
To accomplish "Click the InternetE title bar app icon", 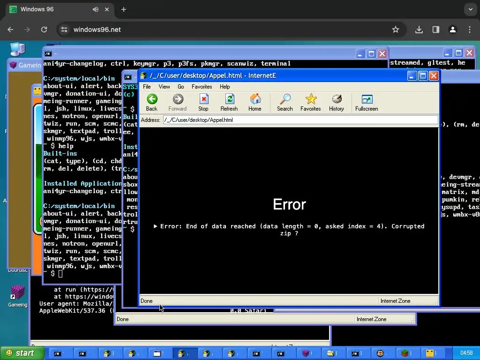I will [143, 75].
